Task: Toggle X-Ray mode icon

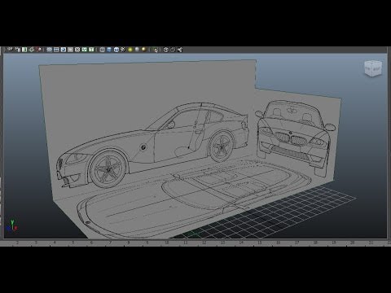Action: (165, 50)
